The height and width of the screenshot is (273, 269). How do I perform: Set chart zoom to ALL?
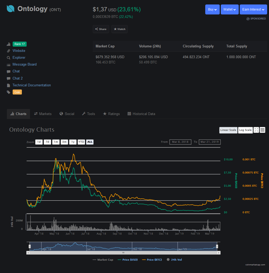coord(90,142)
